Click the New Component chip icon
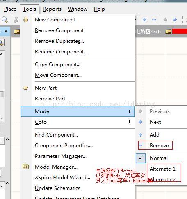The width and height of the screenshot is (187, 199). pyautogui.click(x=26, y=20)
